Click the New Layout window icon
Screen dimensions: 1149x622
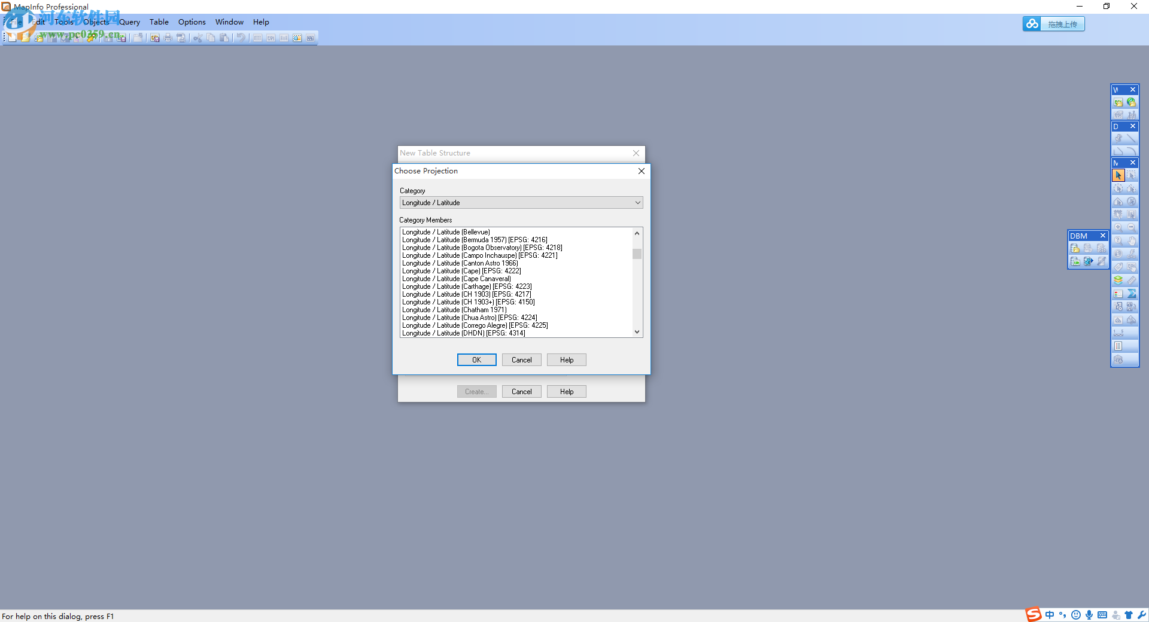pyautogui.click(x=297, y=38)
